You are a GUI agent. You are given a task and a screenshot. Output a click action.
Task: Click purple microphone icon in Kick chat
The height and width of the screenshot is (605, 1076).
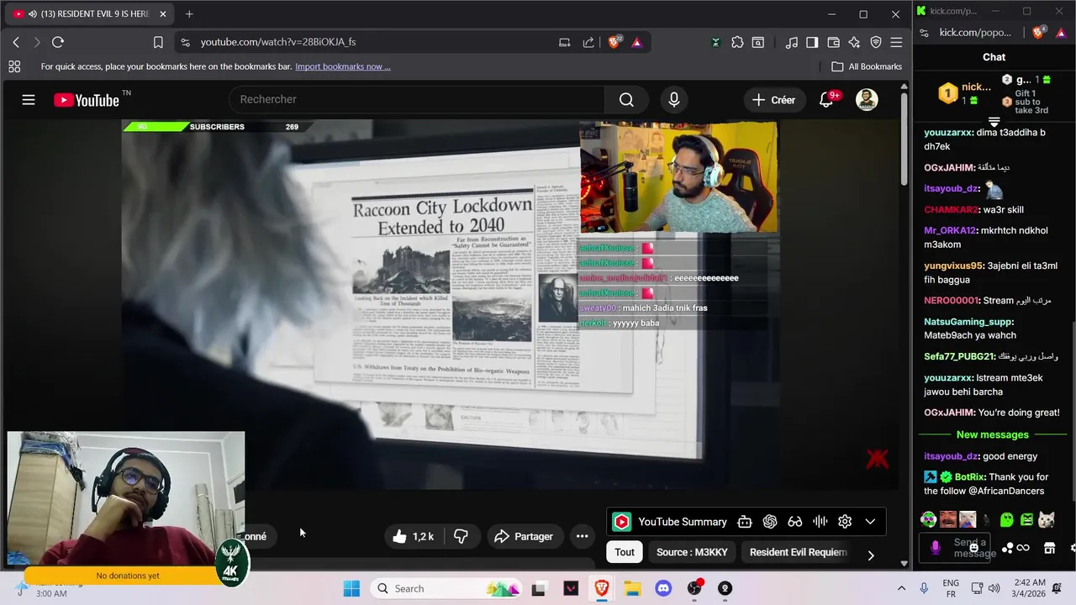point(935,548)
